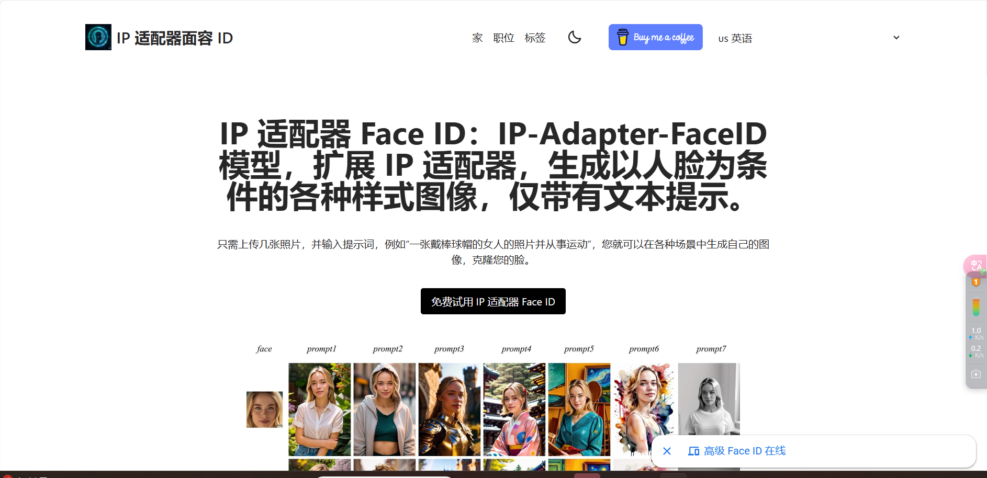The width and height of the screenshot is (987, 478).
Task: Open the 家 menu item
Action: coord(477,38)
